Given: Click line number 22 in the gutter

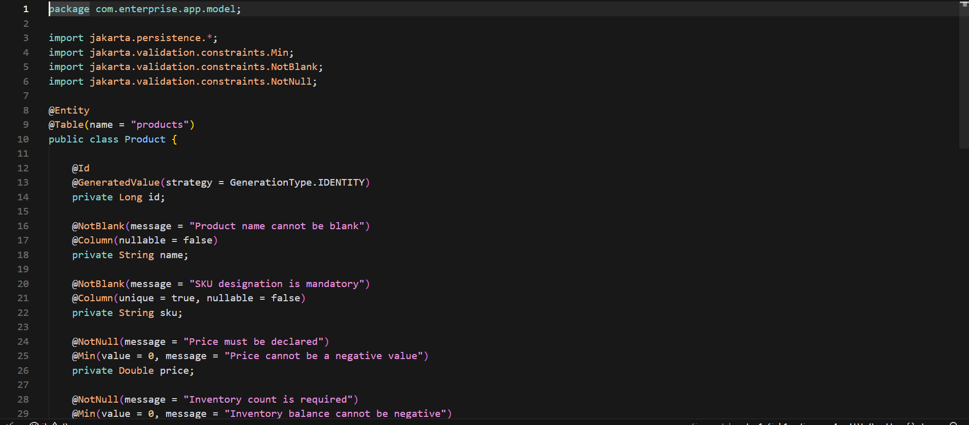Looking at the screenshot, I should [x=23, y=313].
